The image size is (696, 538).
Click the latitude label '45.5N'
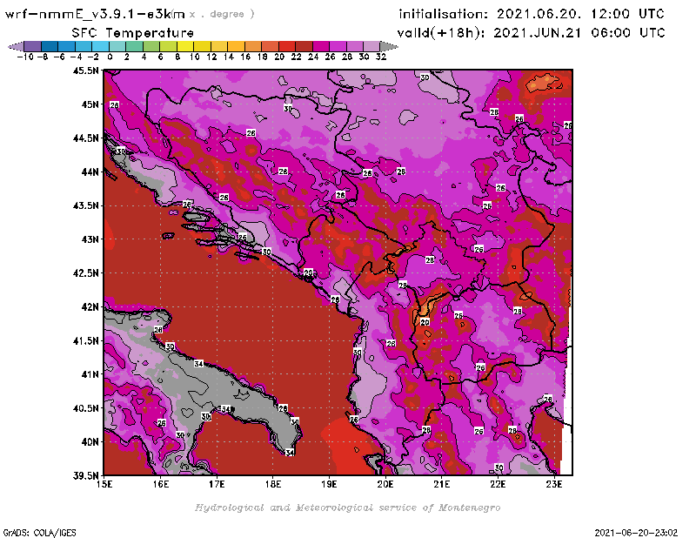[85, 71]
